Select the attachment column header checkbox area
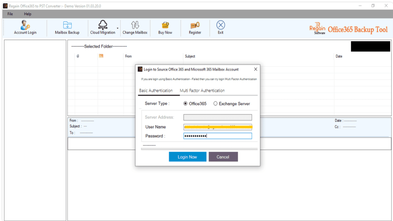The height and width of the screenshot is (221, 393). click(78, 56)
